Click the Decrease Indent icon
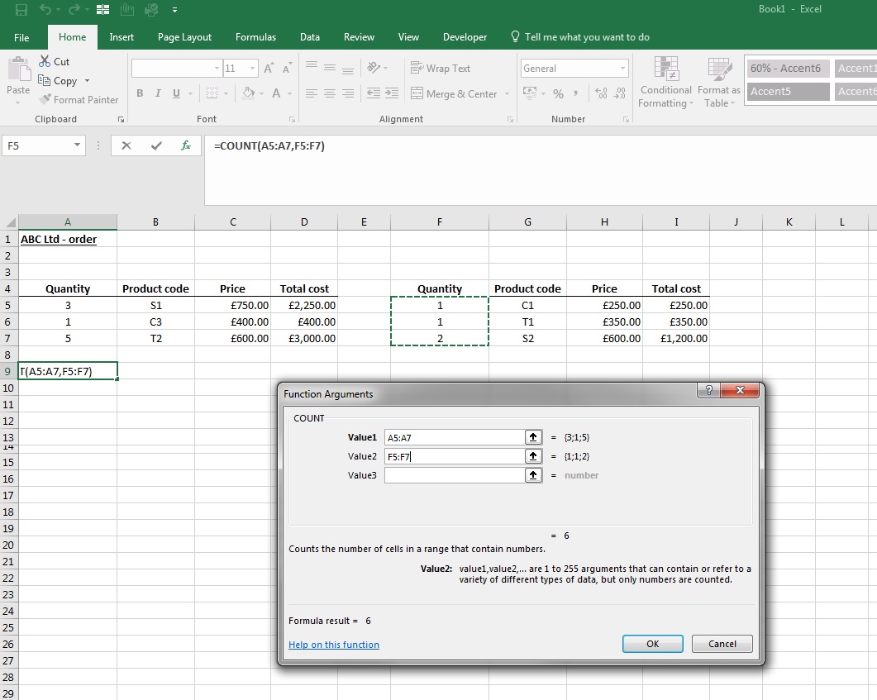The image size is (877, 700). (374, 93)
